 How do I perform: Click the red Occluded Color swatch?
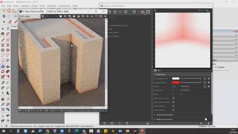[176, 82]
